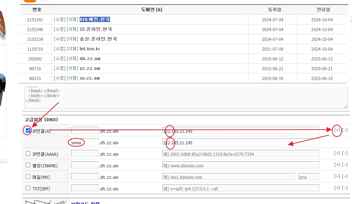Open the dh.zz.am domain link
364x204 pixels.
point(90,59)
